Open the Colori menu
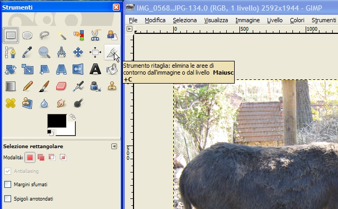The width and height of the screenshot is (338, 209). 297,20
